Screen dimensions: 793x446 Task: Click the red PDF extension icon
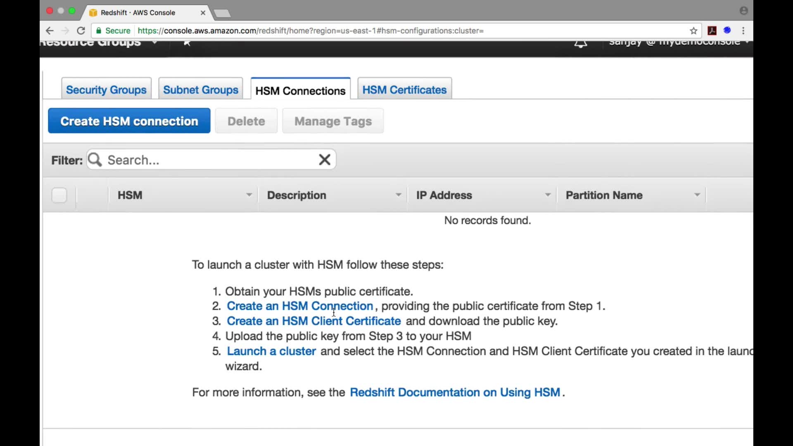click(x=712, y=31)
